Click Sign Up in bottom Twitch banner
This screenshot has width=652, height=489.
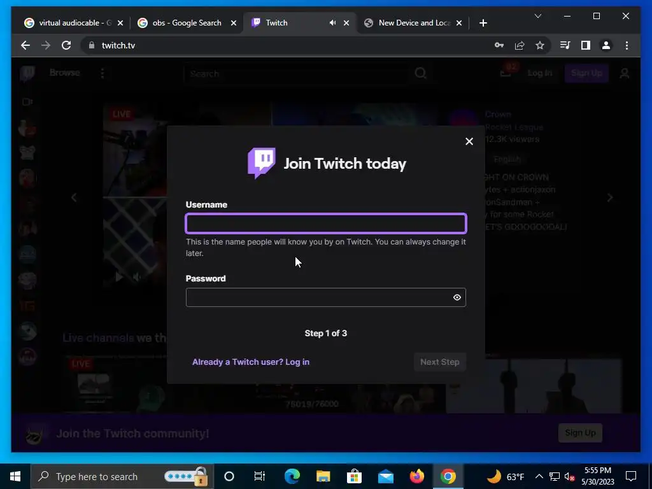[580, 433]
